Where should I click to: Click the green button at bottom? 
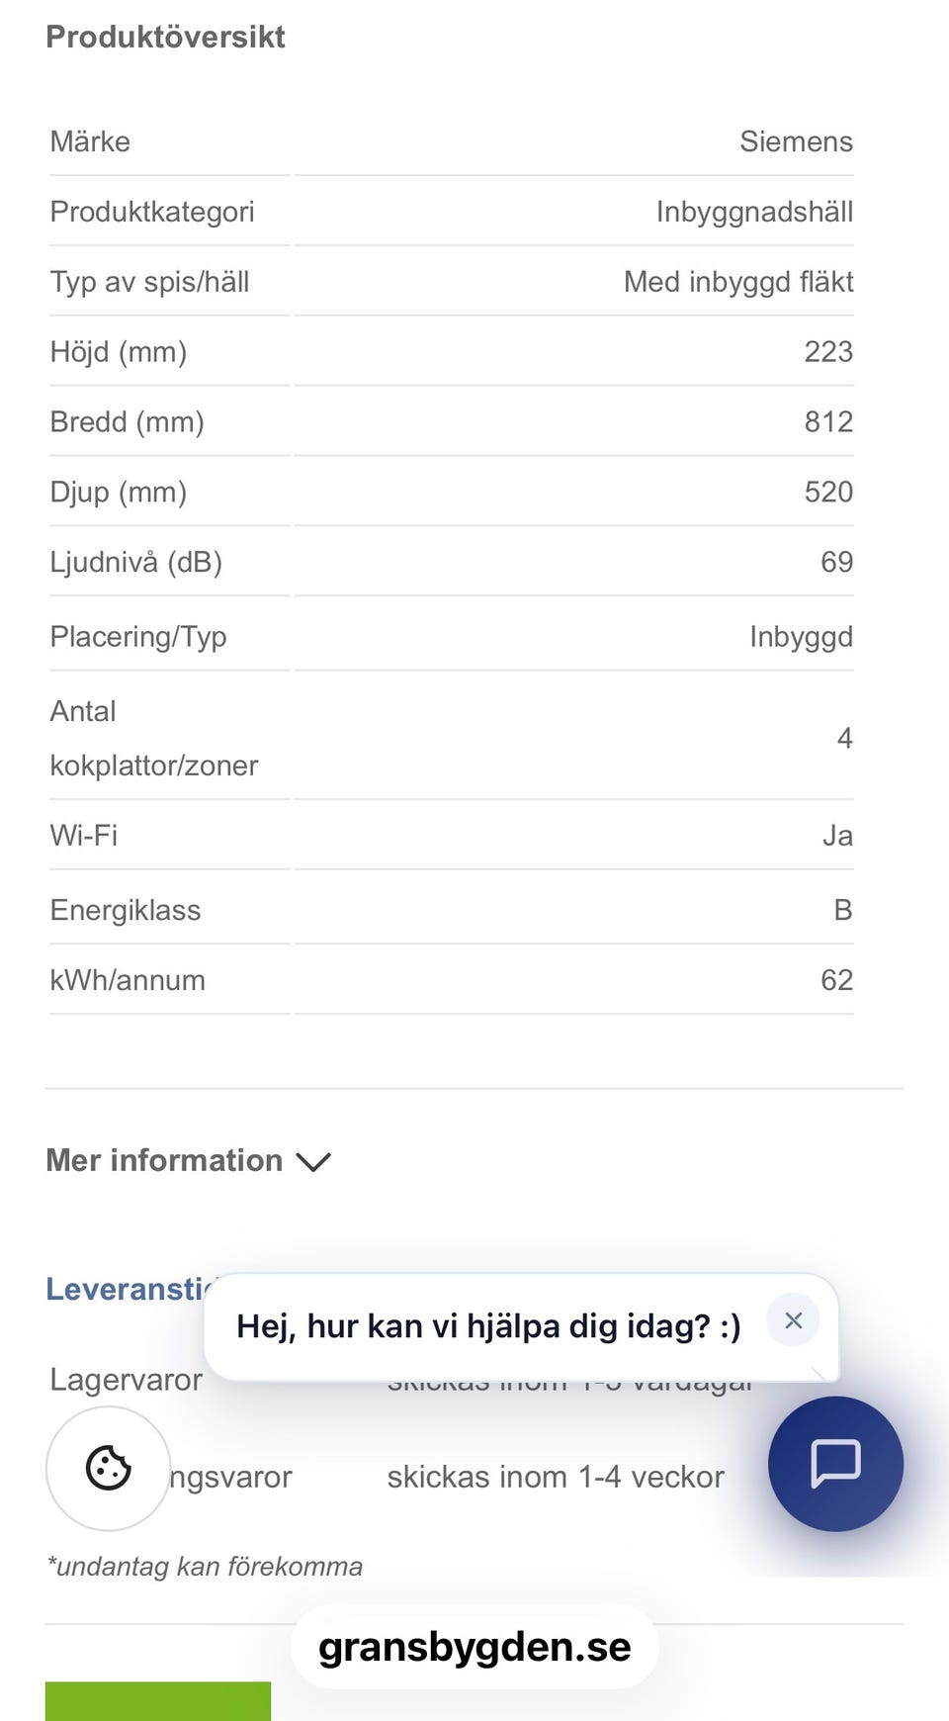[158, 1701]
